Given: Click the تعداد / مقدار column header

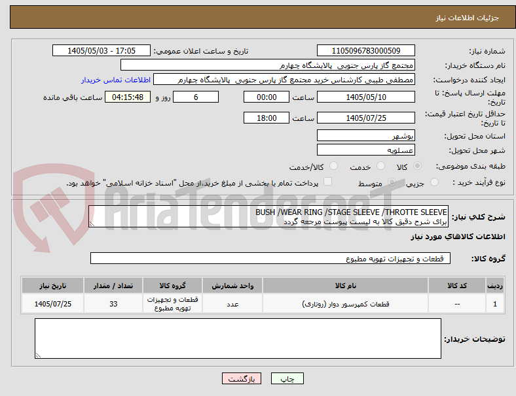Looking at the screenshot, I should click(x=113, y=286).
